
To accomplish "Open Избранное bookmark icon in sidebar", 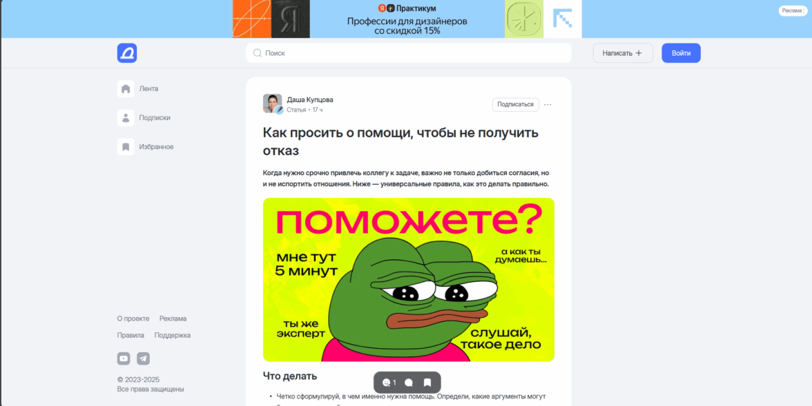I will click(x=126, y=147).
